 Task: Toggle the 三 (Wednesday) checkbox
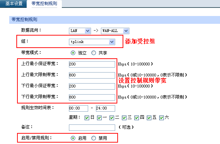124,118
